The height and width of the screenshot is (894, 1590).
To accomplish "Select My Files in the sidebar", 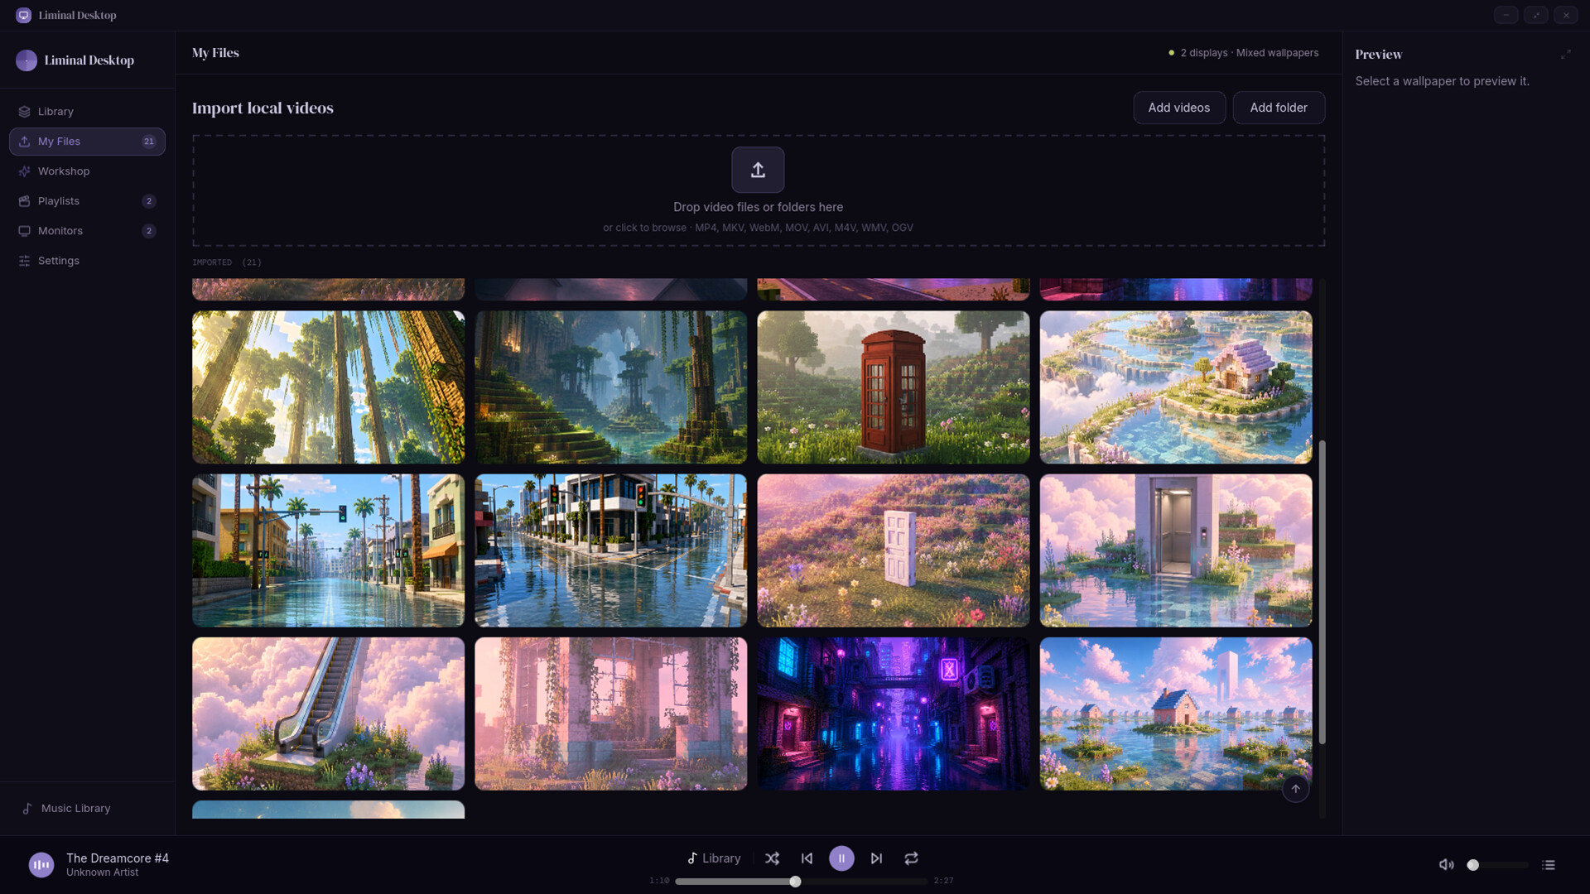I will 87,142.
